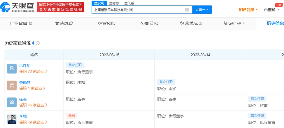284x128 pixels.
Task: Click help icon beside 历史高管镜像
Action: [37, 43]
